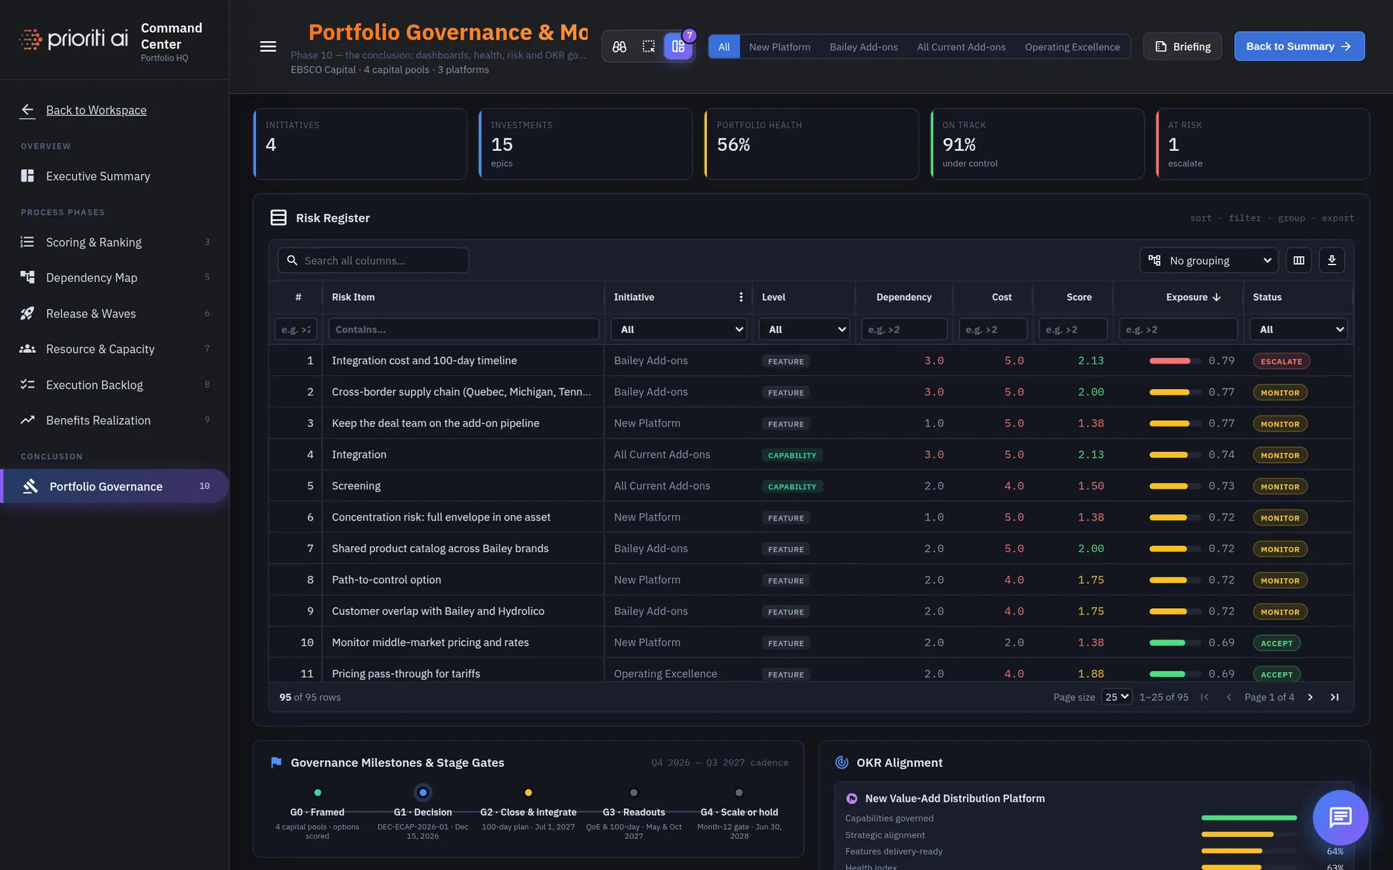The width and height of the screenshot is (1393, 870).
Task: Select the New Platform filter tab
Action: point(779,47)
